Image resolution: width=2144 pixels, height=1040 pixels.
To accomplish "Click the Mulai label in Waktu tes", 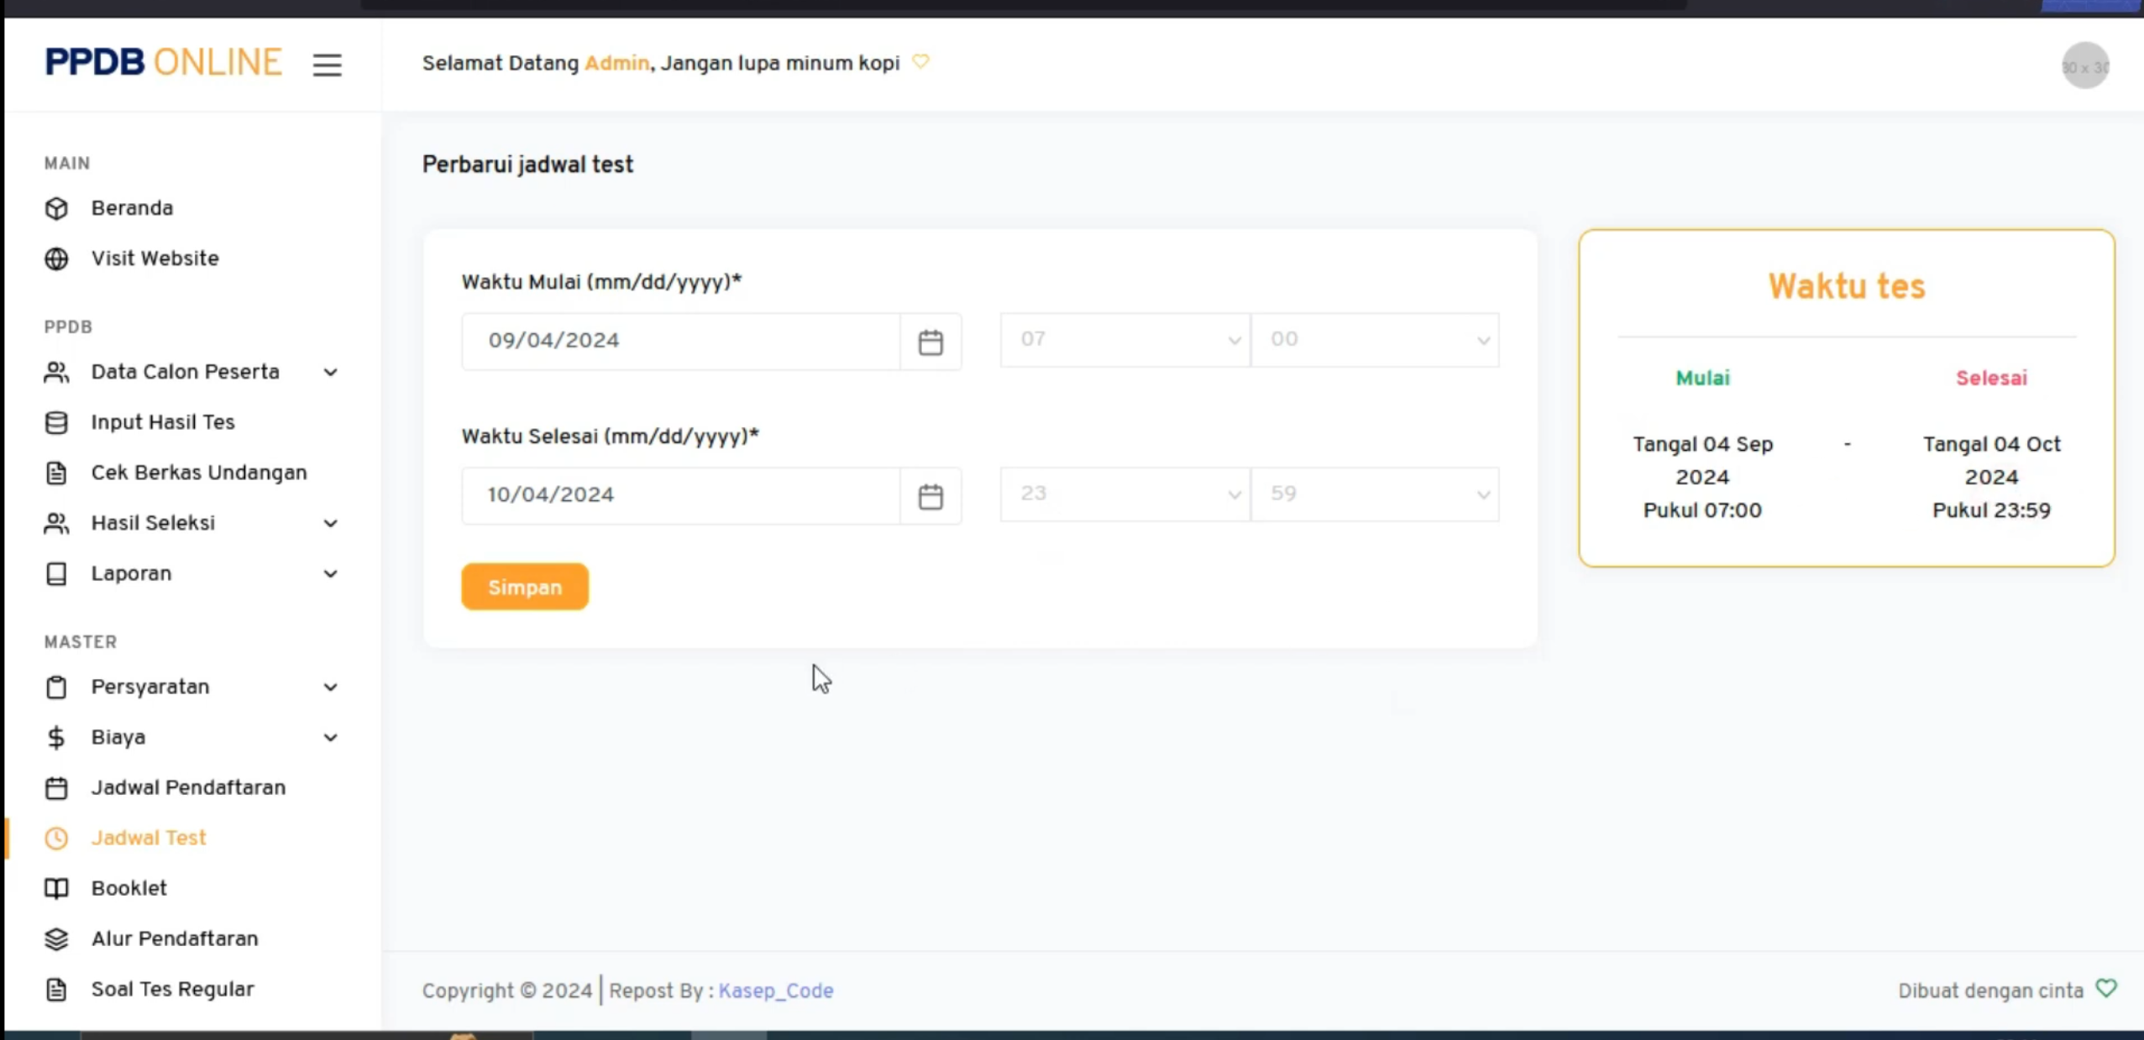I will [1702, 378].
